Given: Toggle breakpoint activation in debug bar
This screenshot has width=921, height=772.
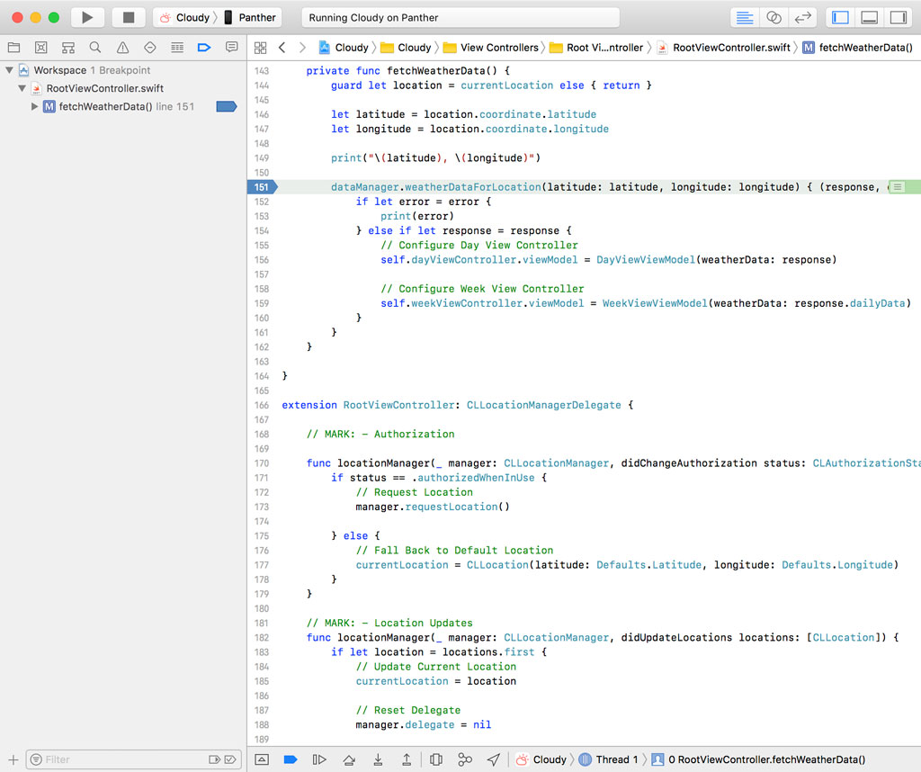Looking at the screenshot, I should [290, 759].
